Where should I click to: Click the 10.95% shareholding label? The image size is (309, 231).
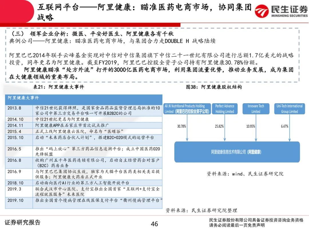click(251, 126)
